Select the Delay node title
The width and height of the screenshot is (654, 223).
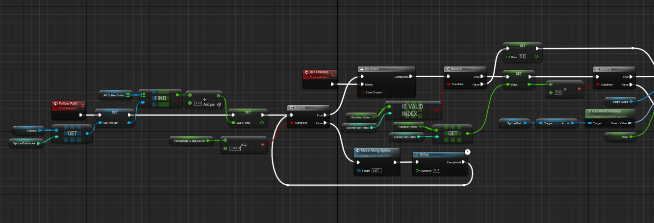(x=425, y=155)
